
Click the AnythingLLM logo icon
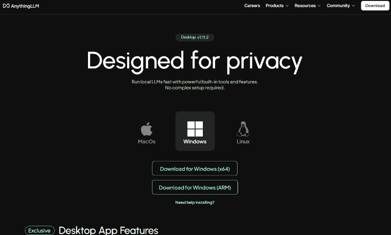[6, 6]
